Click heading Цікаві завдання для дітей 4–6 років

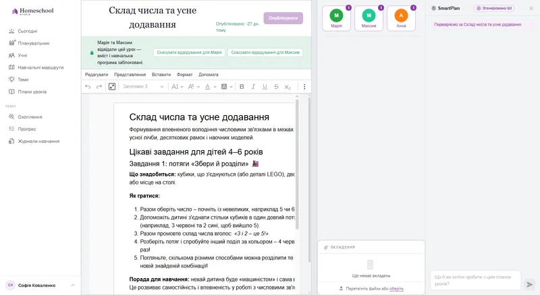[196, 152]
